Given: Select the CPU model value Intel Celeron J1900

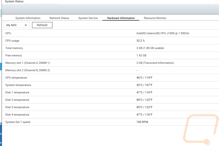Looking at the screenshot, I should click(x=163, y=33).
